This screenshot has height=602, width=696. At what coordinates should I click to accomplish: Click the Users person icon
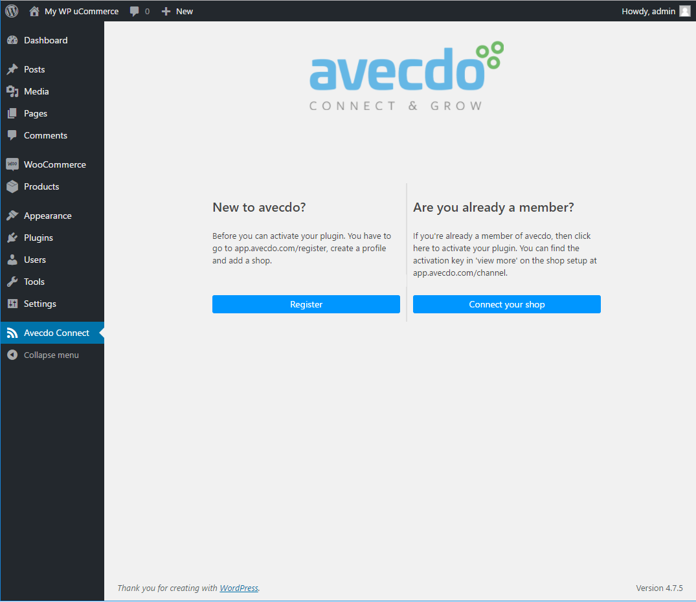12,260
